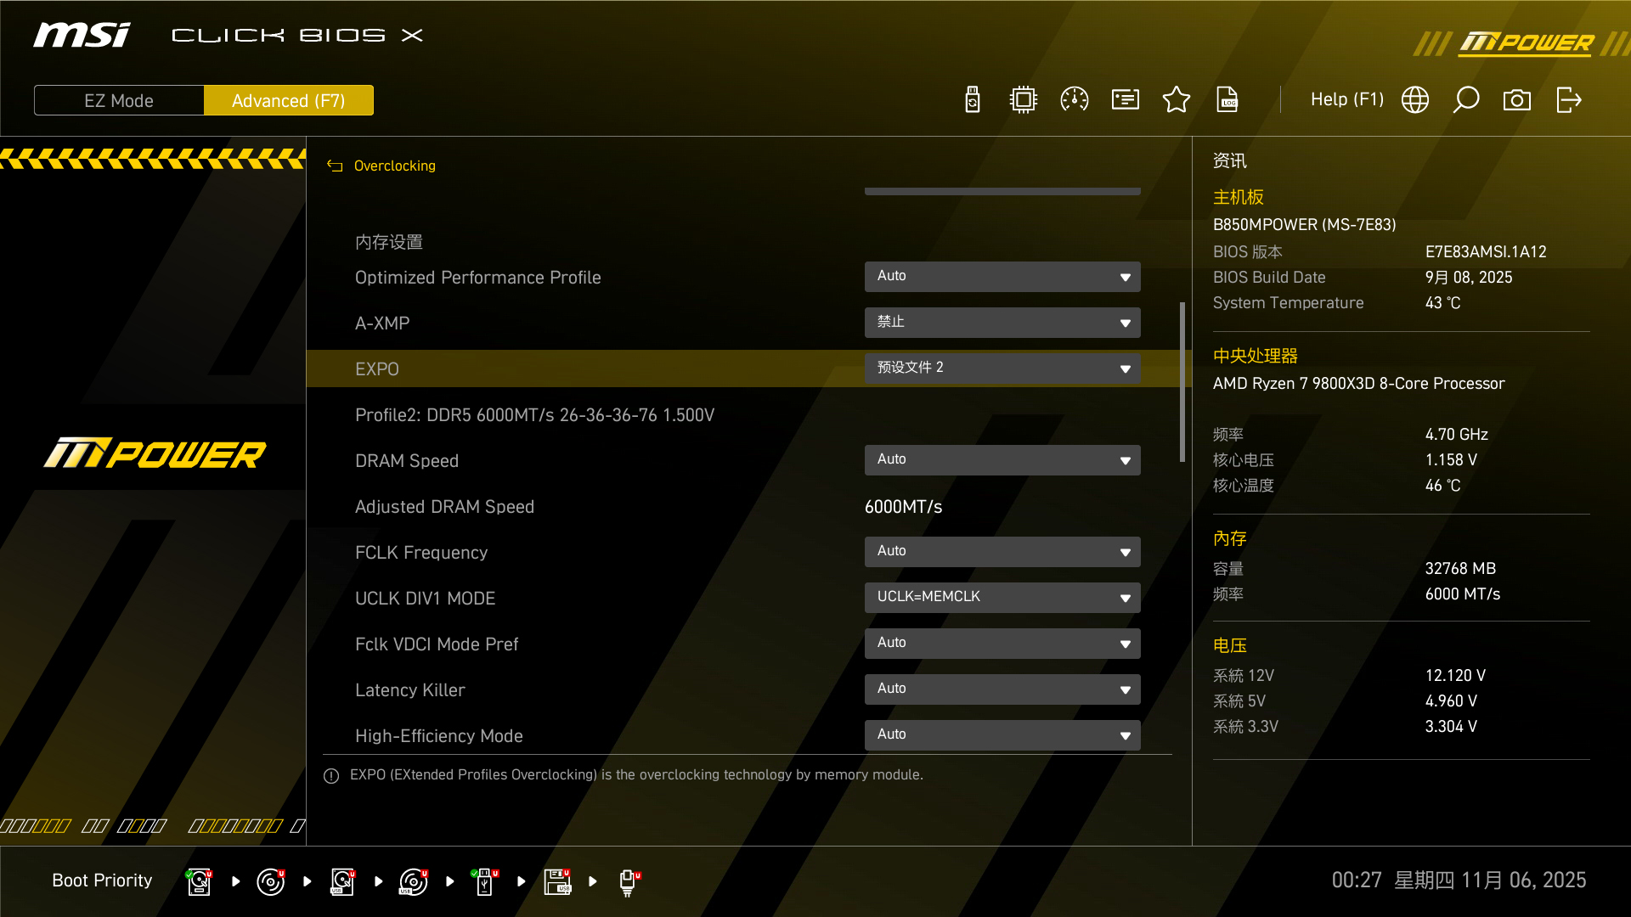This screenshot has height=917, width=1631.
Task: Open M-Flash BIOS update utility
Action: click(x=972, y=99)
